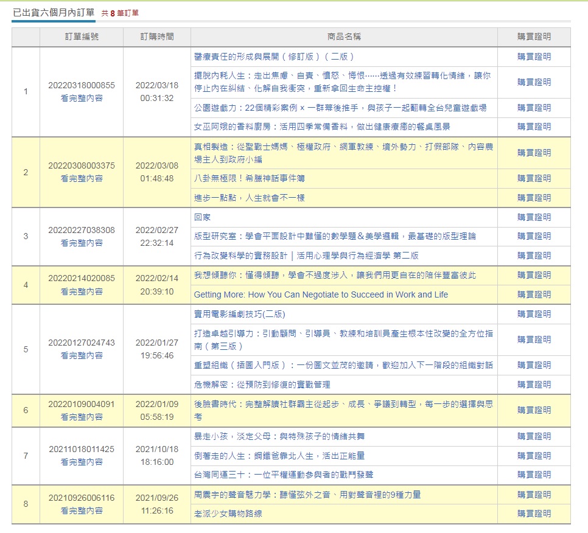The image size is (588, 533).
Task: View full content of order 20211018011425
Action: pyautogui.click(x=82, y=462)
